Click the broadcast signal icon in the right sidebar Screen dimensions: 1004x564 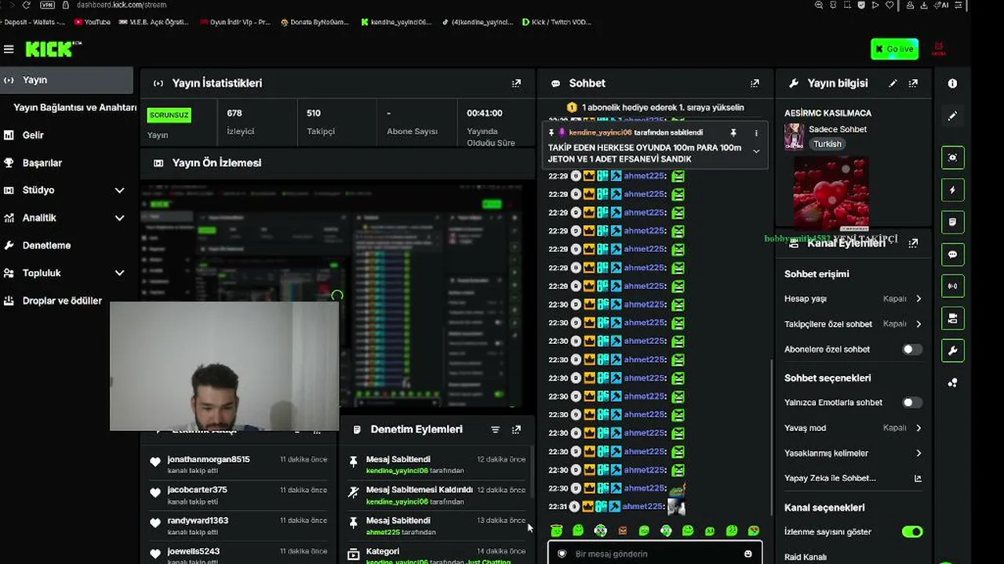coord(952,286)
